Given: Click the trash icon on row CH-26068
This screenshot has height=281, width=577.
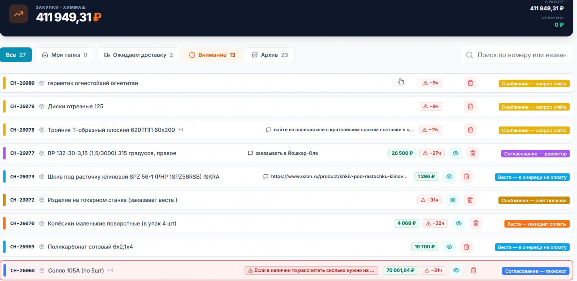Looking at the screenshot, I should [473, 271].
